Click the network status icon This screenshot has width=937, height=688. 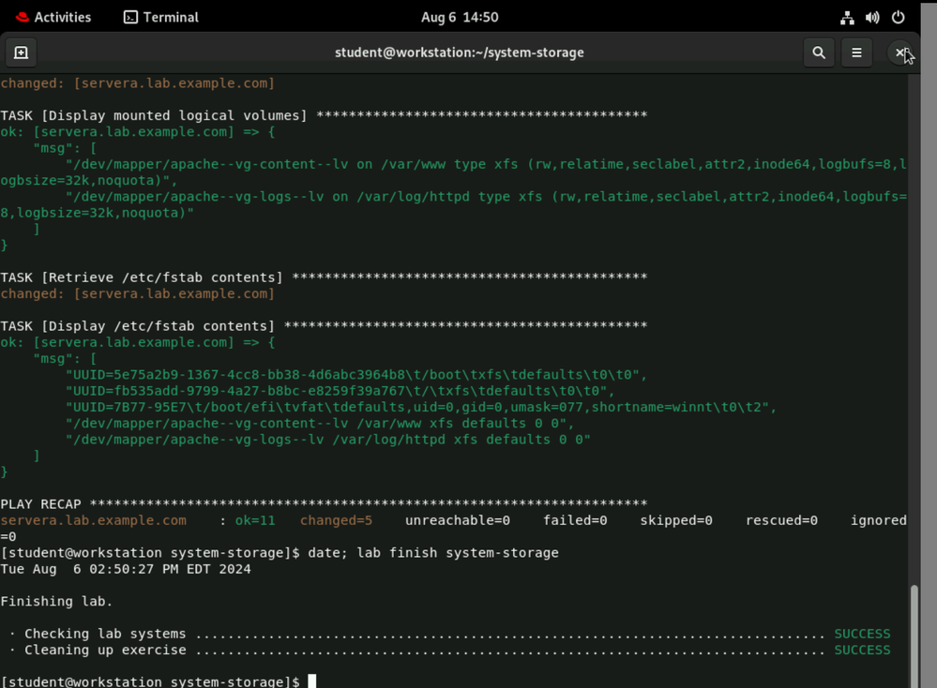[x=847, y=17]
